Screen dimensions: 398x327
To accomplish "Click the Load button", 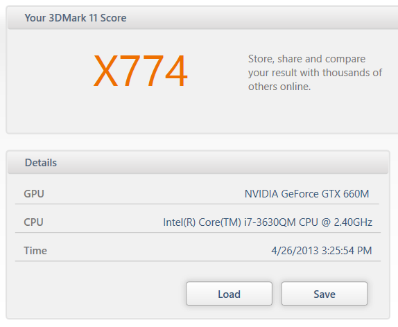I will [x=229, y=294].
